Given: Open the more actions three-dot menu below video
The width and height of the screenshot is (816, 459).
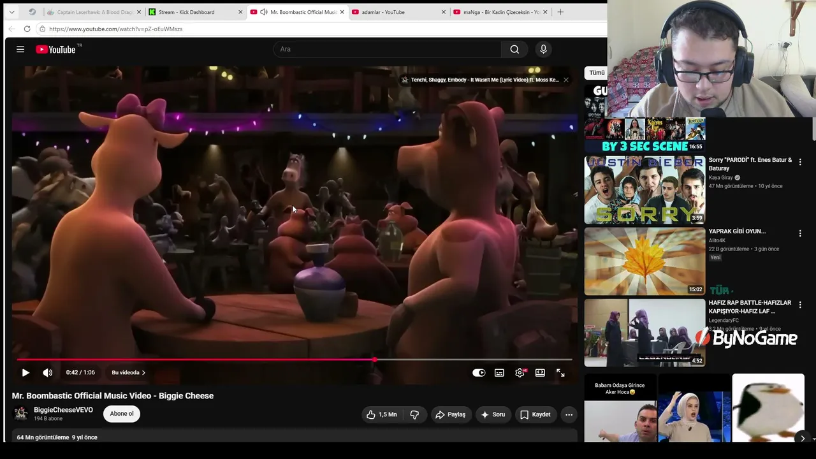Looking at the screenshot, I should click(x=569, y=414).
